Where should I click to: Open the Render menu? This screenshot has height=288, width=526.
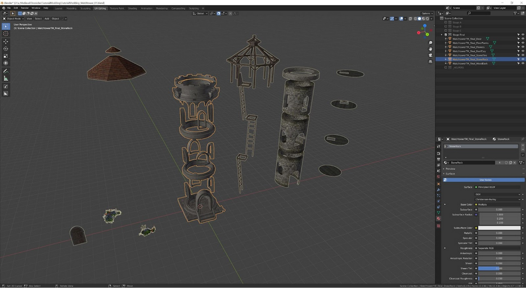(x=25, y=8)
